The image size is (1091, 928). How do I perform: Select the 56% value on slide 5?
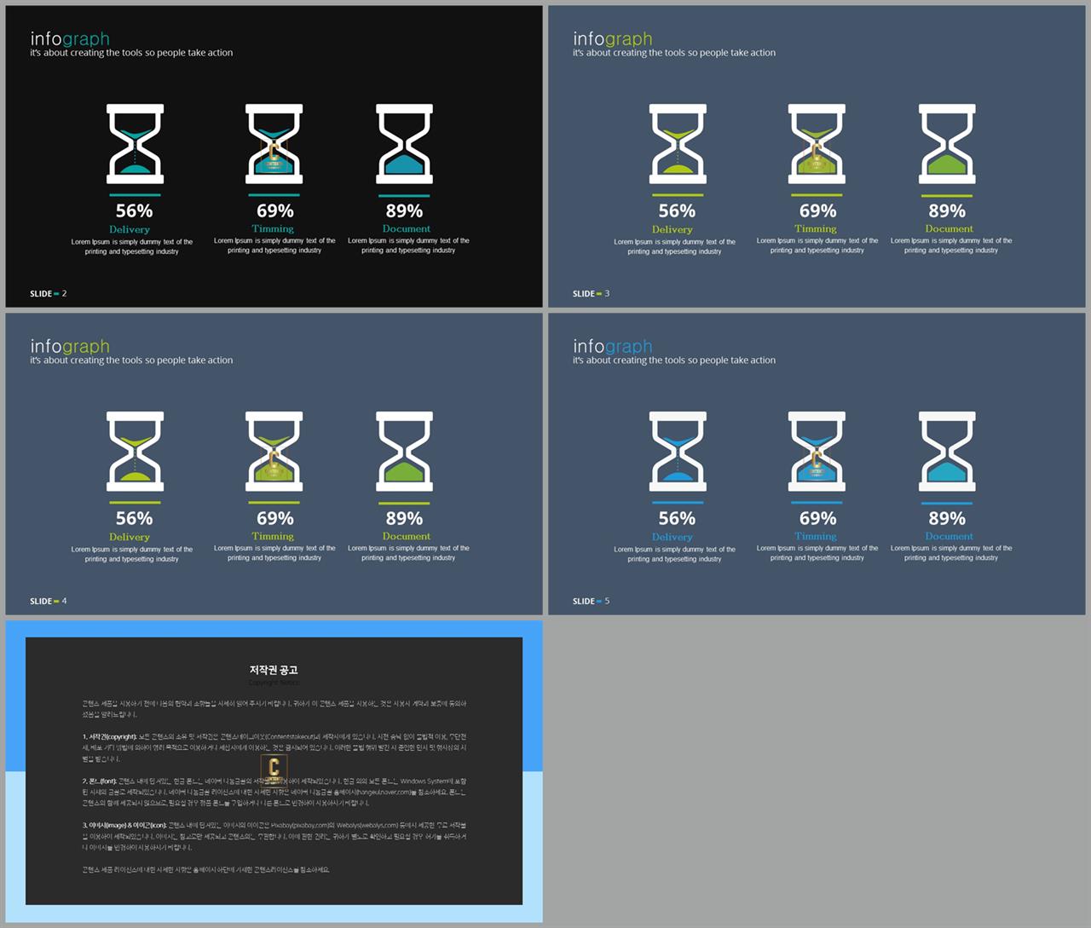677,518
